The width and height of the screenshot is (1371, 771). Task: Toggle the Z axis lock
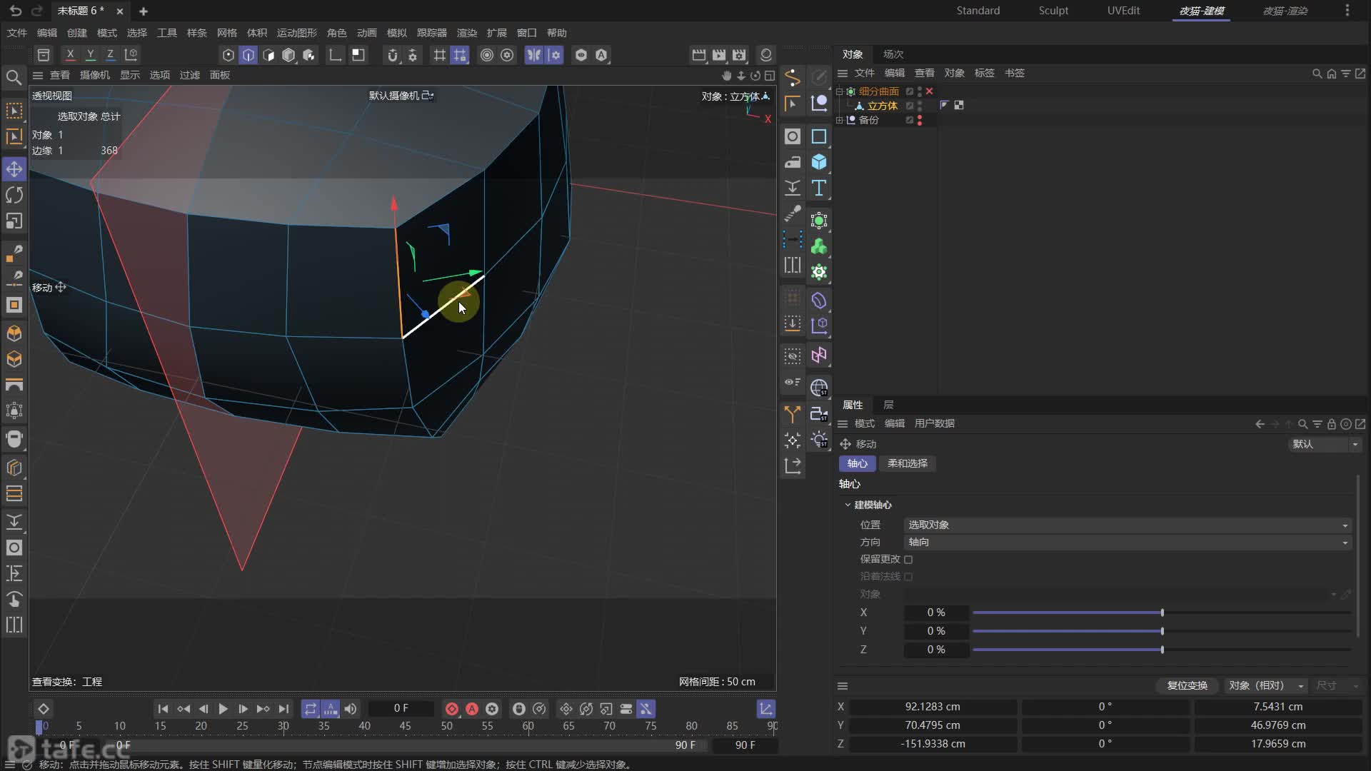110,55
